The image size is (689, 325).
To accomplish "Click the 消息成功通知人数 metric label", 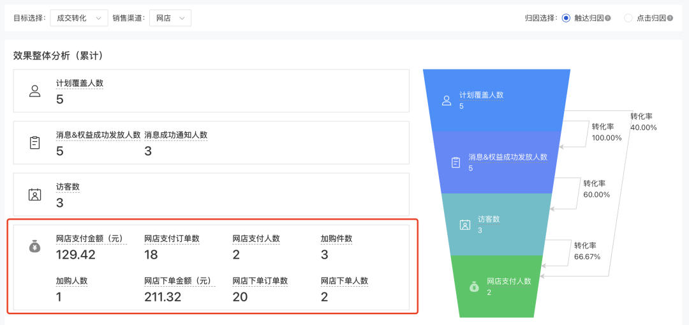I will (176, 135).
